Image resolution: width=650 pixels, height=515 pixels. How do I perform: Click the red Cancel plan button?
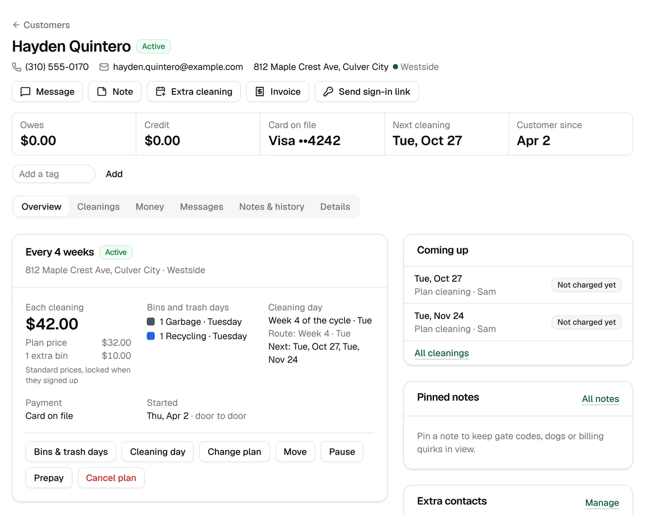point(111,478)
